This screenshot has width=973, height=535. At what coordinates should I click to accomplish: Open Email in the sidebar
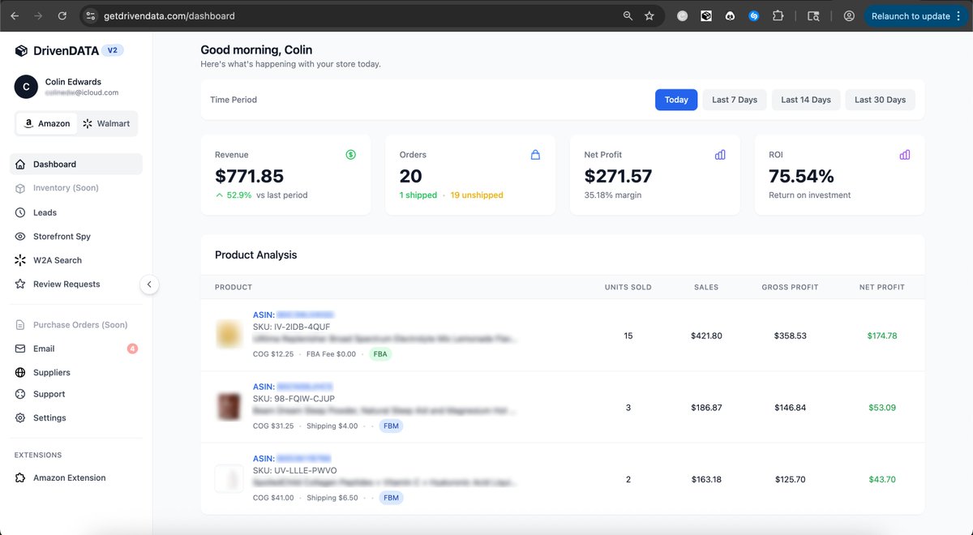click(x=76, y=349)
